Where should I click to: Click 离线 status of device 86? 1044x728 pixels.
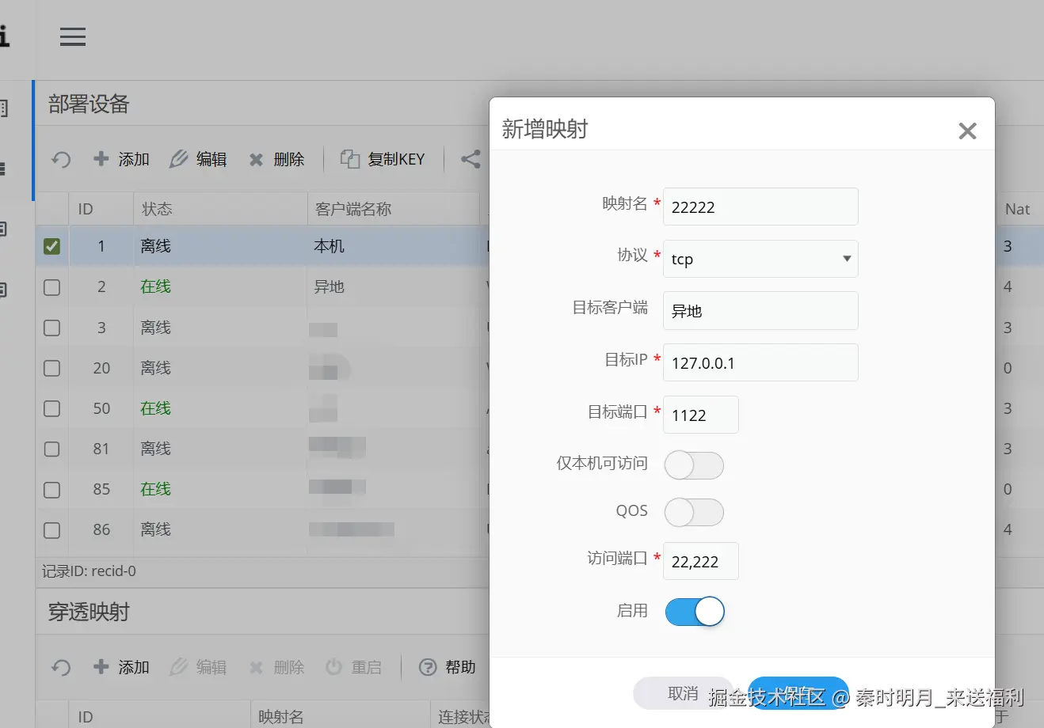coord(155,529)
